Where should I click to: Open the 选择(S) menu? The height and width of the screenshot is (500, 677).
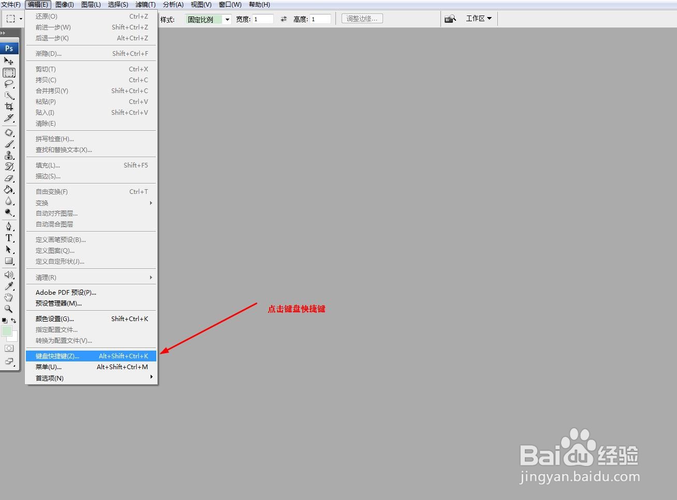118,4
